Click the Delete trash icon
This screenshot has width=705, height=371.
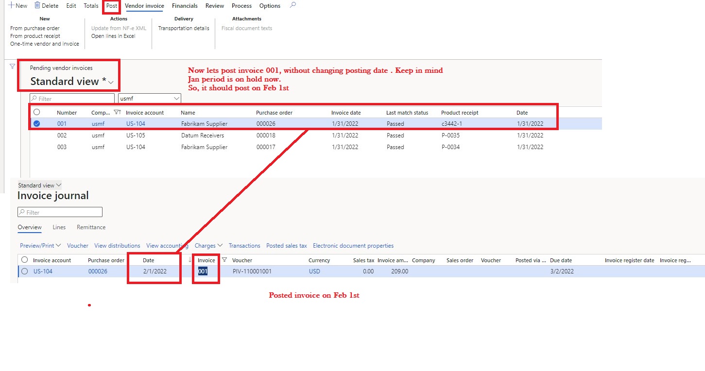point(36,5)
